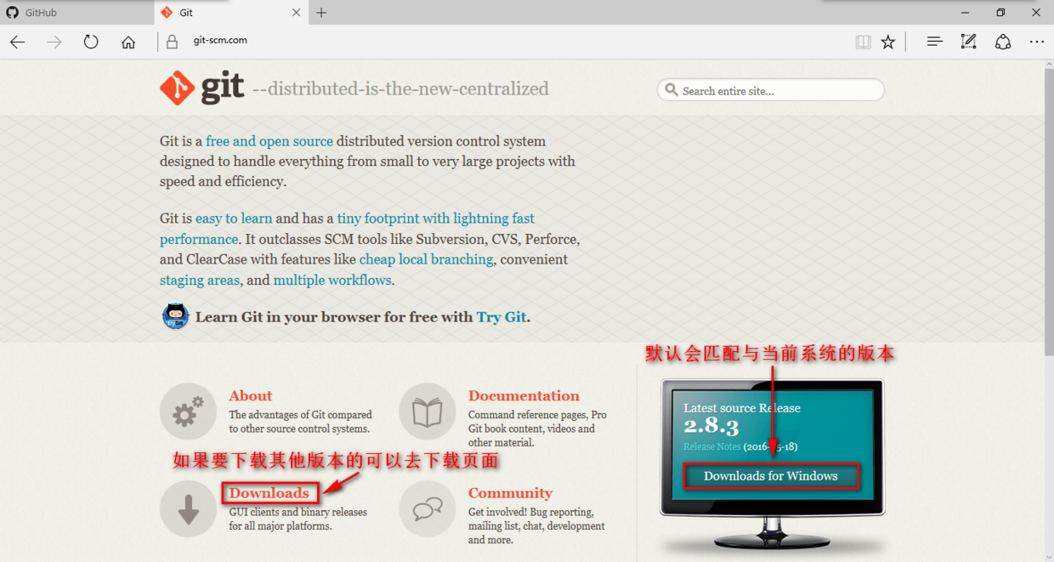Image resolution: width=1054 pixels, height=562 pixels.
Task: Open reading view book icon
Action: 863,42
